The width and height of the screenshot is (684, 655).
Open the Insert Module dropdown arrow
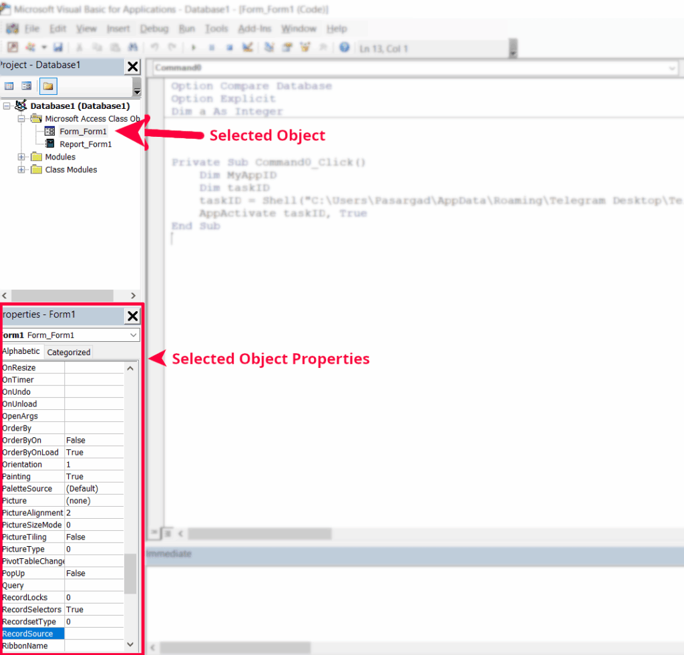click(x=44, y=47)
